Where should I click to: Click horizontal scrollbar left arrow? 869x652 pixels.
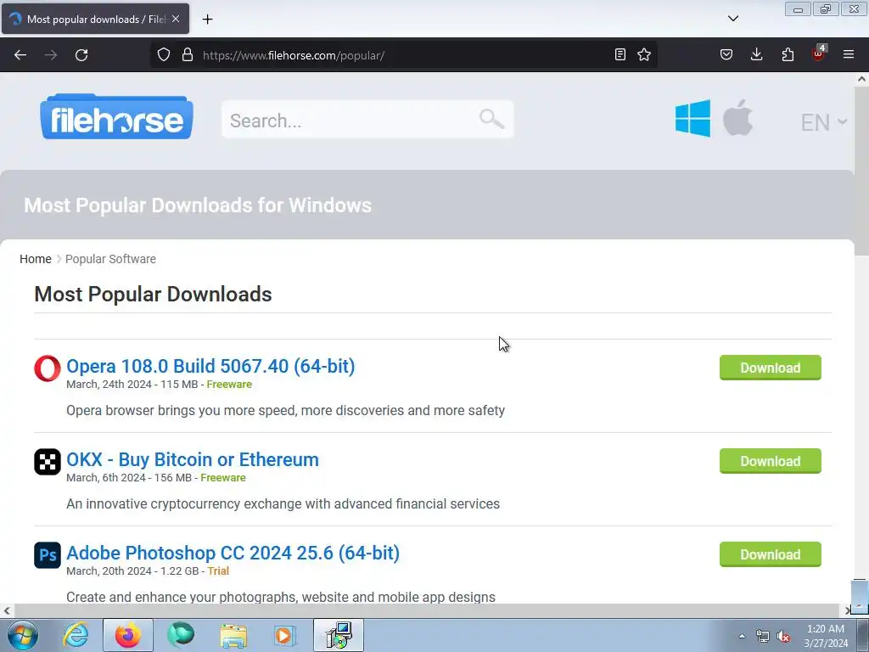(7, 610)
